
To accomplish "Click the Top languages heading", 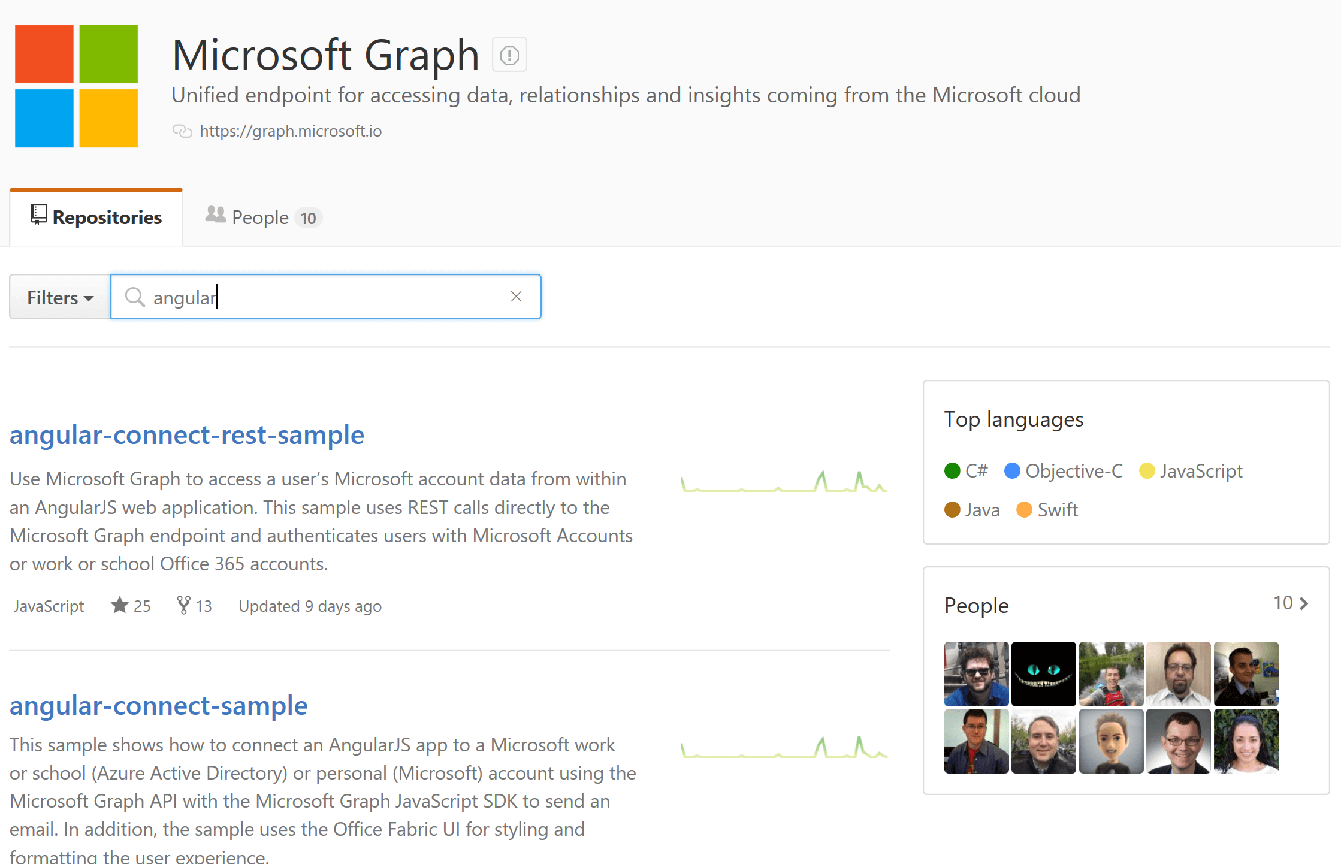I will (x=1014, y=419).
